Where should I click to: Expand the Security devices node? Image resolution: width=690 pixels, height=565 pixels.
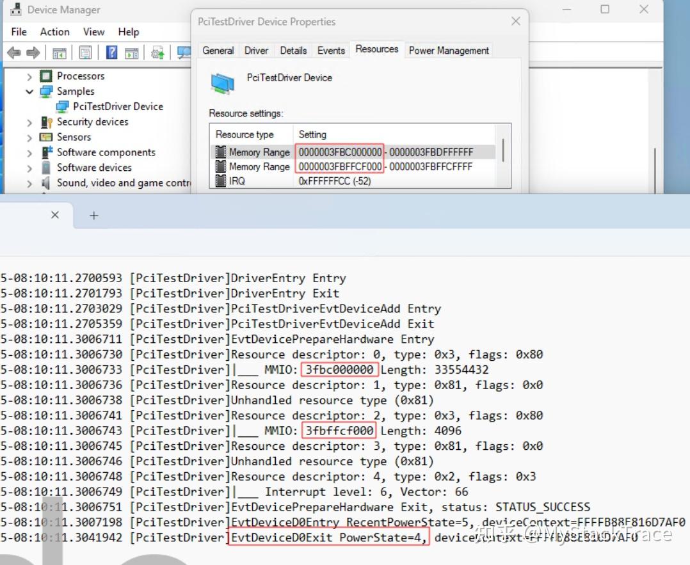coord(28,122)
